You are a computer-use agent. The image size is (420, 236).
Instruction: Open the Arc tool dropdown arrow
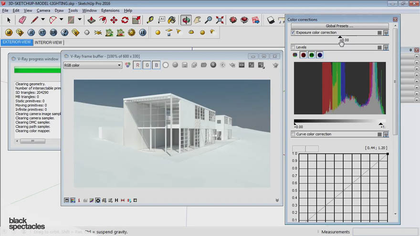[x=62, y=20]
